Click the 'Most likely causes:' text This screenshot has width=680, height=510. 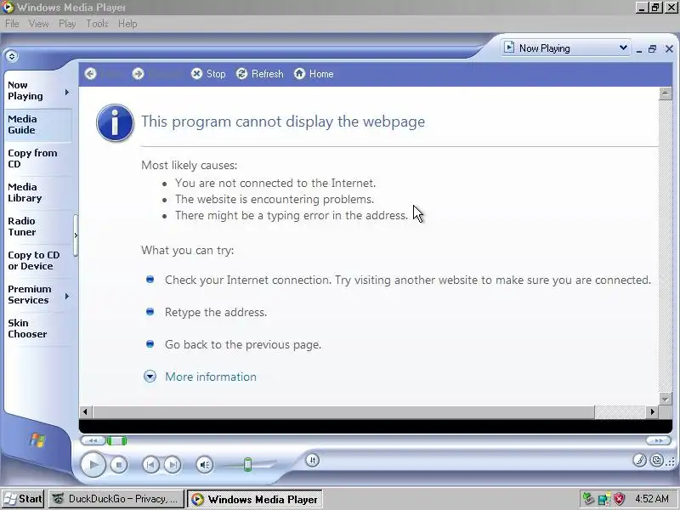(x=189, y=165)
